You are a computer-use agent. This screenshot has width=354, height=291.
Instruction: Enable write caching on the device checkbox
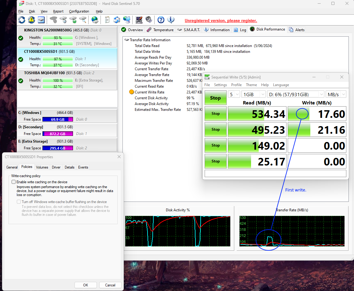coord(14,182)
